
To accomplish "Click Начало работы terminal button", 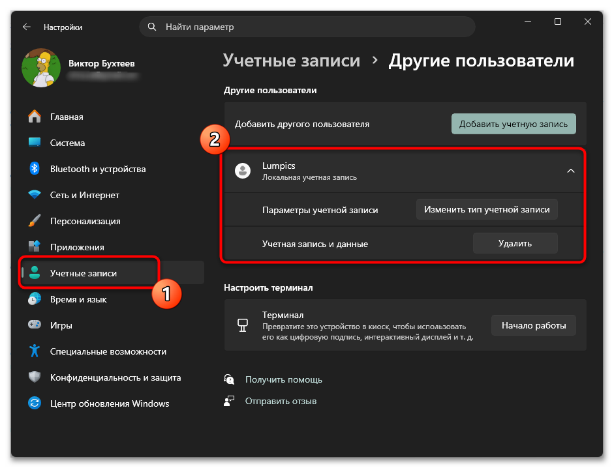I will (x=534, y=325).
